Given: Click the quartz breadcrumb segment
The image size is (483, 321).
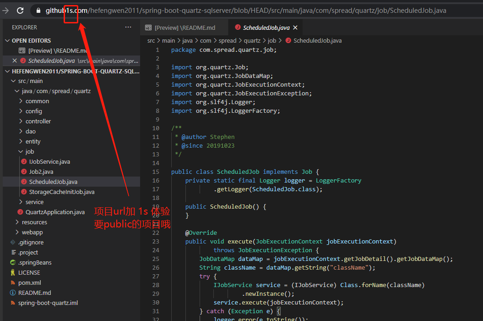Looking at the screenshot, I should (x=252, y=40).
